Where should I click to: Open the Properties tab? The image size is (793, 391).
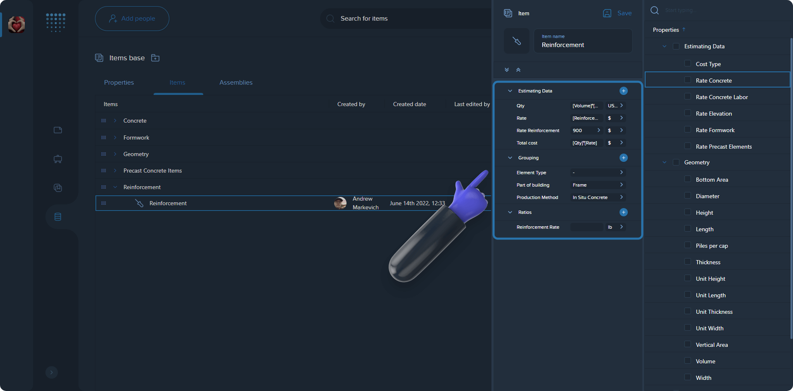pyautogui.click(x=119, y=83)
